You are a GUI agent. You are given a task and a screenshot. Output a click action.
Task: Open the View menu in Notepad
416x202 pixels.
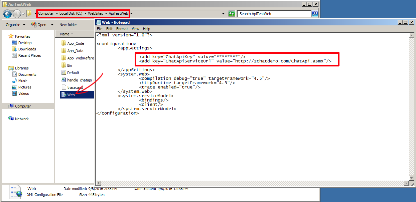(135, 29)
